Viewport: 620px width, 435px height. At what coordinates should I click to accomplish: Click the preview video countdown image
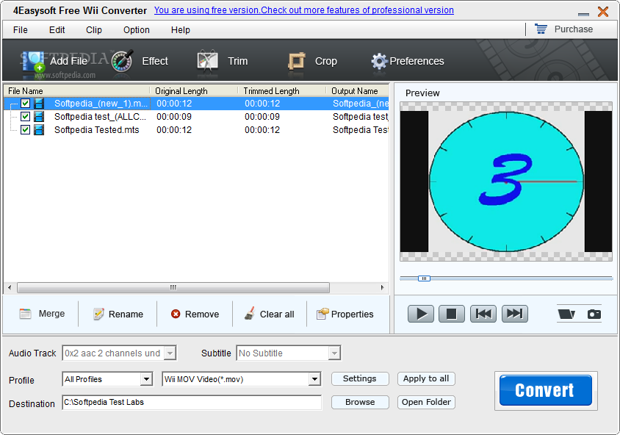[x=506, y=181]
